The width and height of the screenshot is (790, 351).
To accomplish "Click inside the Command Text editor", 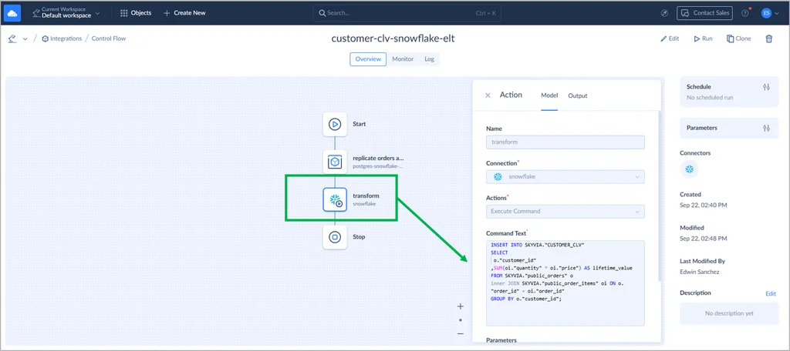I will point(565,282).
